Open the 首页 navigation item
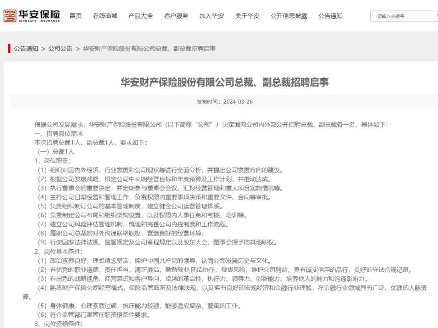This screenshot has height=328, width=438. (76, 16)
